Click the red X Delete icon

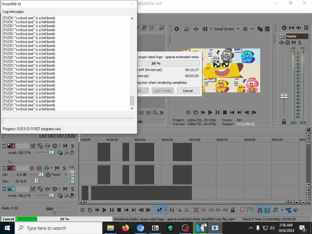196,210
